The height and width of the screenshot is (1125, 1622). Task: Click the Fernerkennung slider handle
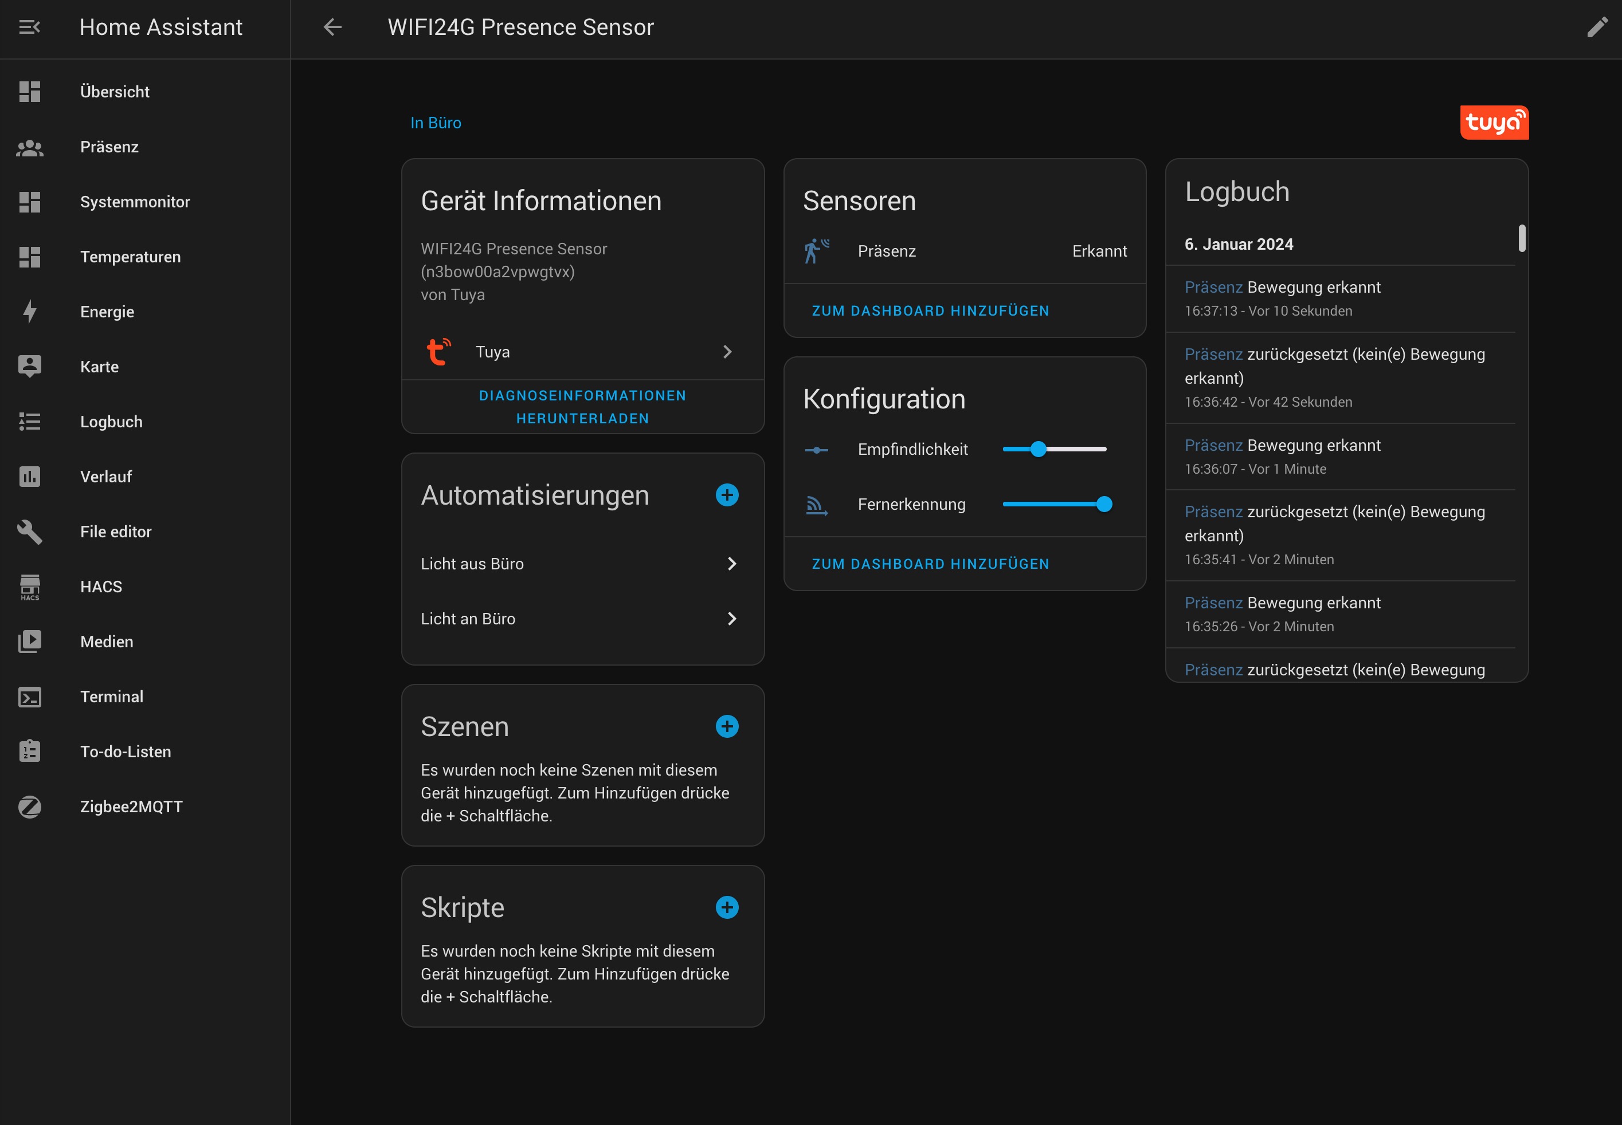1104,504
